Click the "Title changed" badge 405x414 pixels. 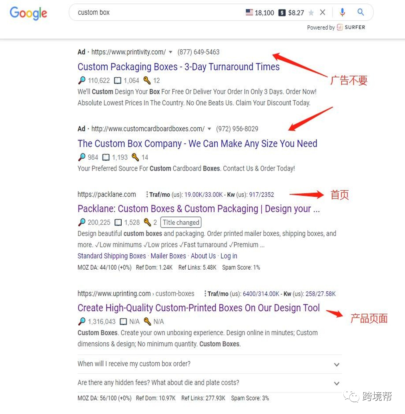pos(181,222)
